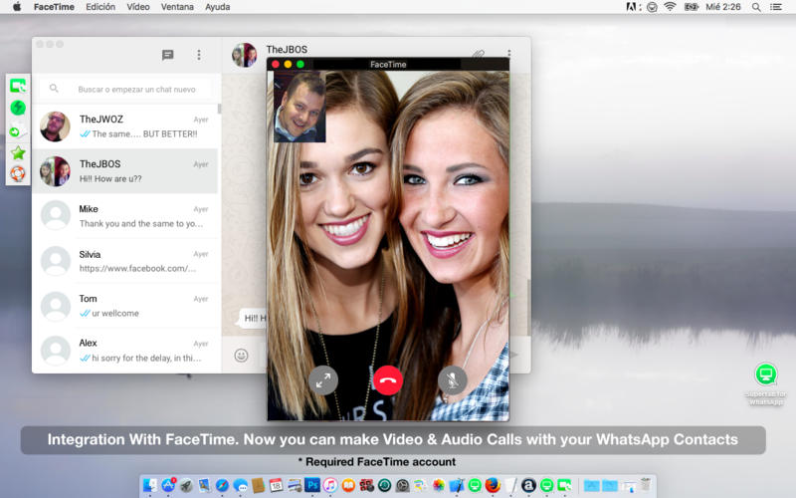796x498 pixels.
Task: Click the Wi-Fi status icon
Action: coord(670,7)
